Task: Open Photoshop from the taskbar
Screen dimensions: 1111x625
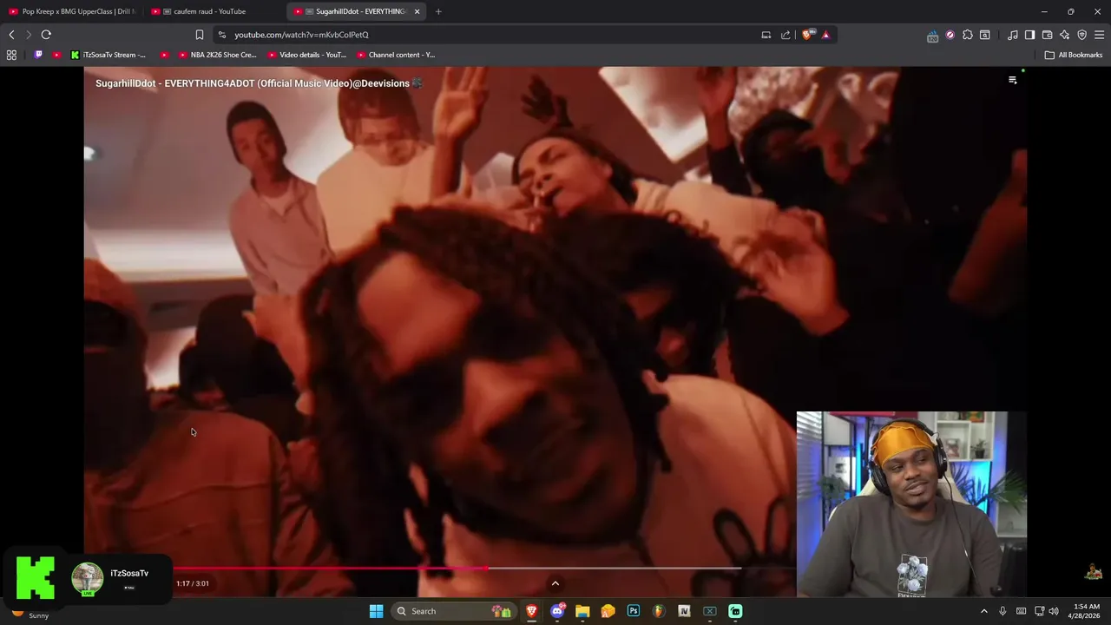Action: [634, 611]
